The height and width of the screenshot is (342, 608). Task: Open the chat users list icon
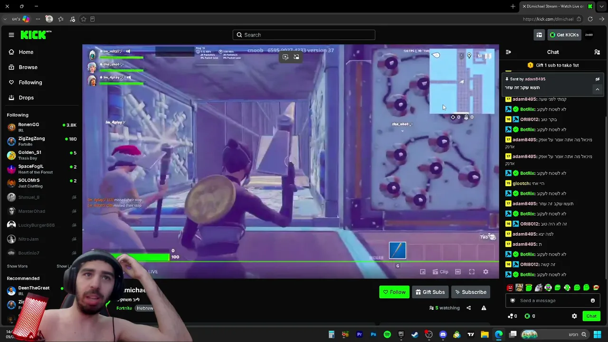597,52
